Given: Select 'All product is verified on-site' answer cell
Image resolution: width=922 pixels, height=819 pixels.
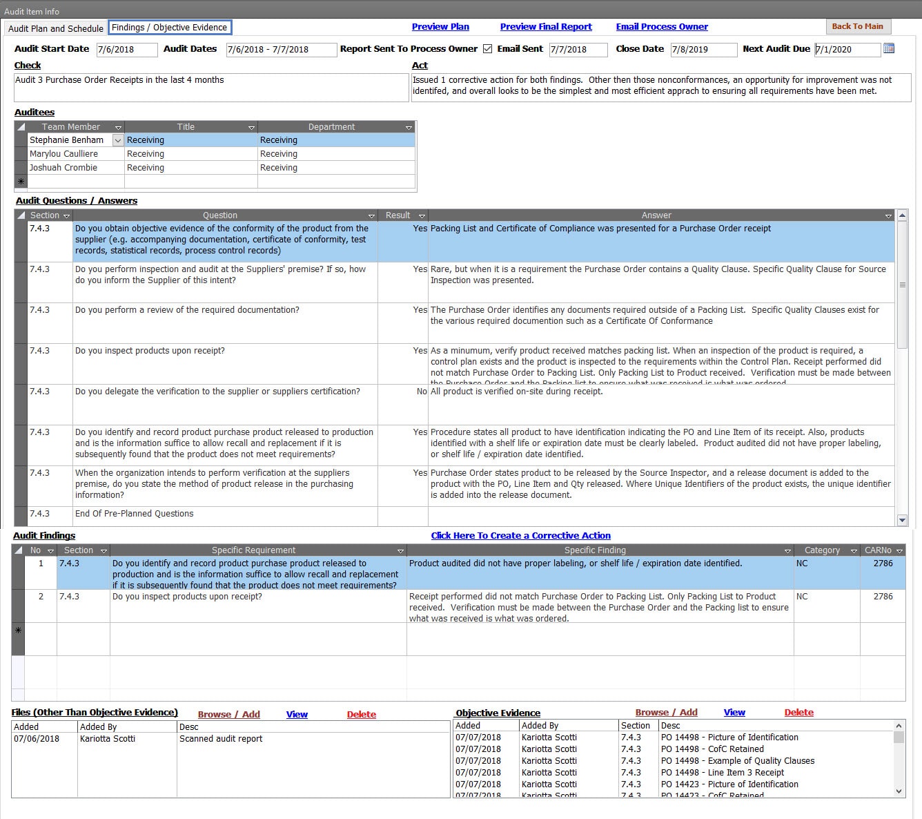Looking at the screenshot, I should tap(661, 404).
